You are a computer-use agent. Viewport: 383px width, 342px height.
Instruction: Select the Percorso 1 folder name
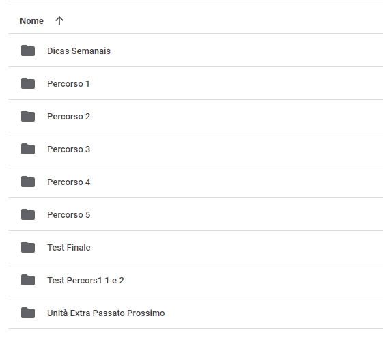click(x=68, y=84)
